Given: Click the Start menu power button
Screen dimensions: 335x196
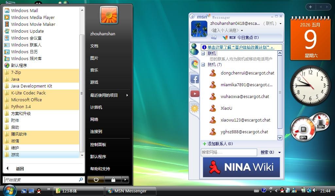Looking at the screenshot, I should [96, 180].
